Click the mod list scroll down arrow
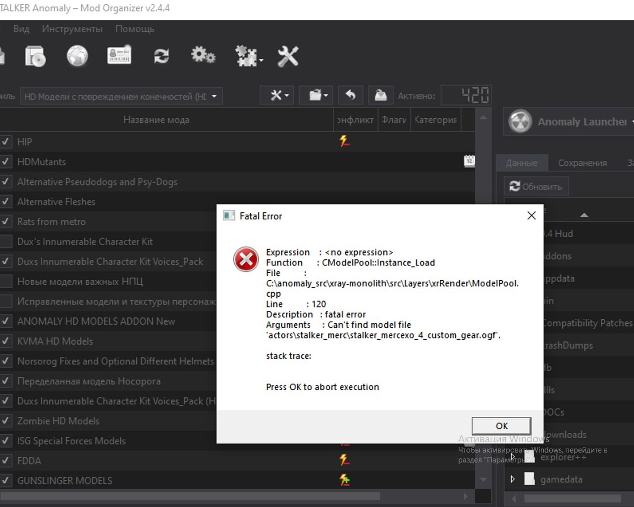This screenshot has width=634, height=507. (x=483, y=480)
